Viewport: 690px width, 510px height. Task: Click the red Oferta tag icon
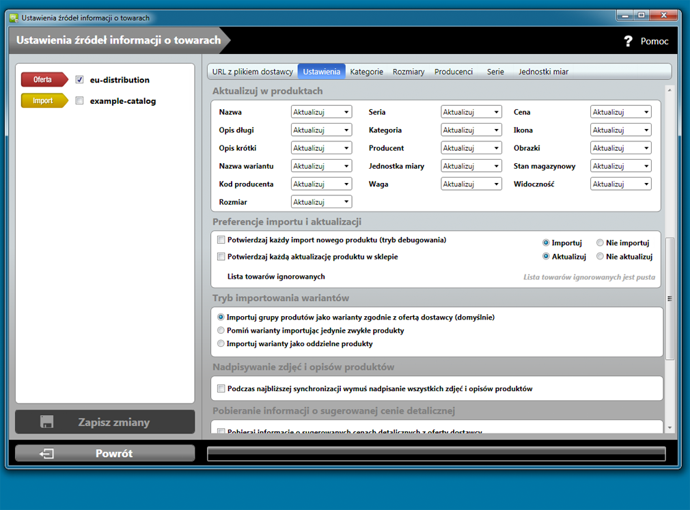[44, 80]
